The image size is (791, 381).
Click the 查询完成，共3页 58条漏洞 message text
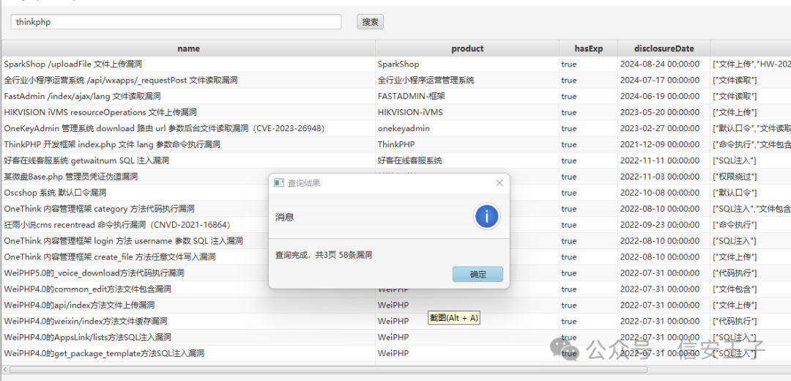[324, 256]
